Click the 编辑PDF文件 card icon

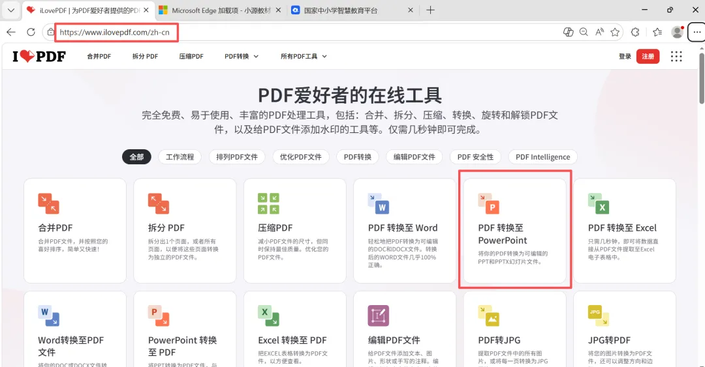click(x=379, y=316)
